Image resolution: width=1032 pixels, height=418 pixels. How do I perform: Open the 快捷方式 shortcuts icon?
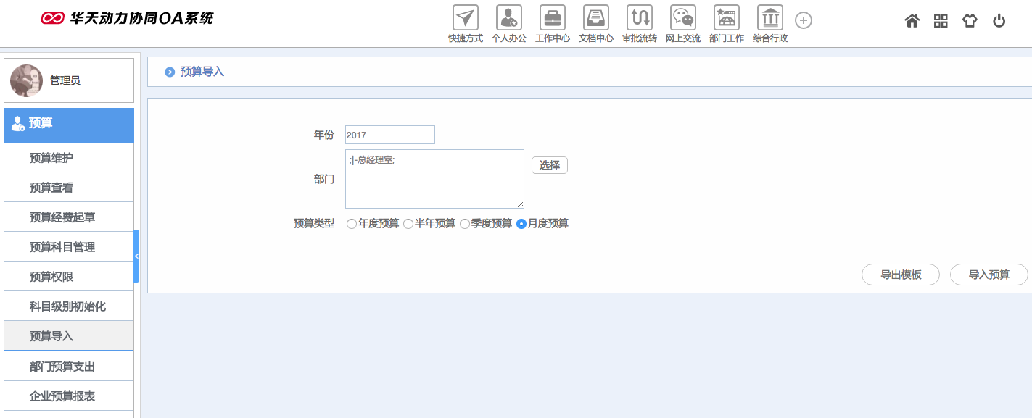click(x=466, y=18)
